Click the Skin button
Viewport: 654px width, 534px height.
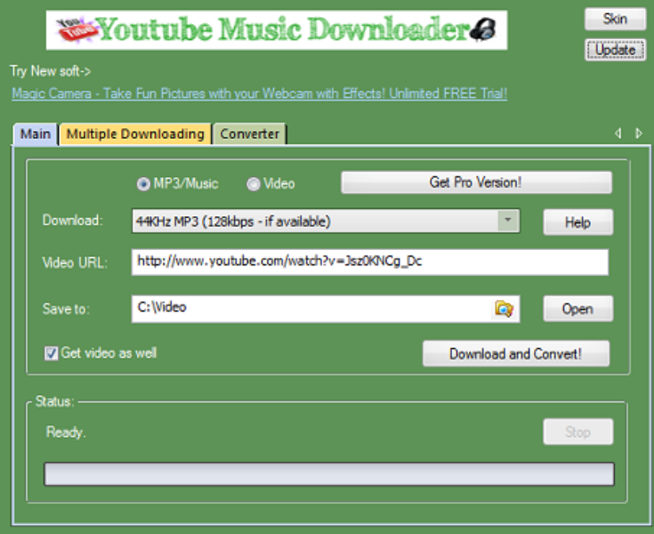[615, 19]
